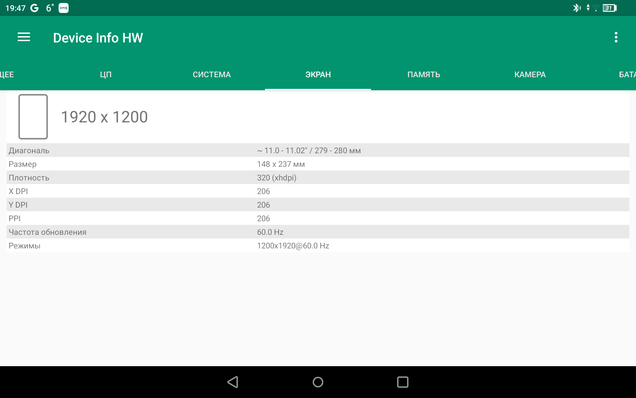
Task: Select the ЭКРАН tab
Action: tap(318, 75)
